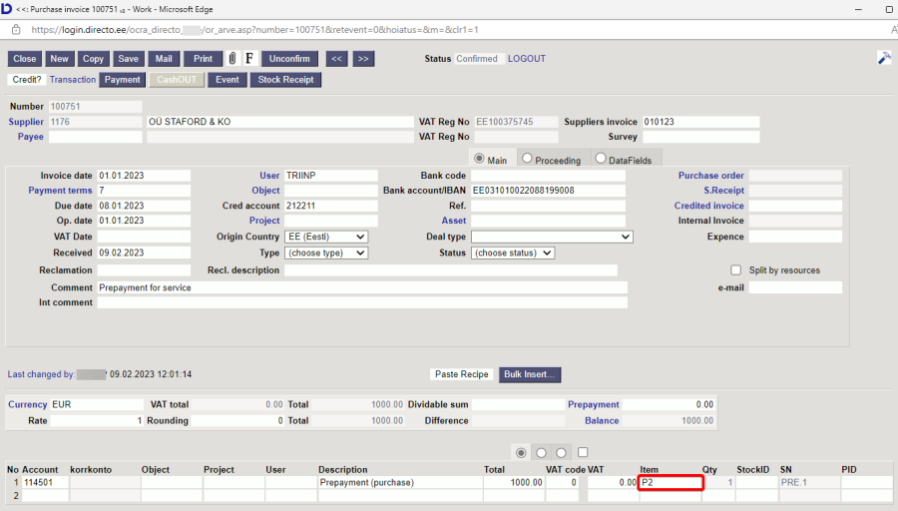Click the Asset link
The height and width of the screenshot is (511, 898).
[x=454, y=221]
